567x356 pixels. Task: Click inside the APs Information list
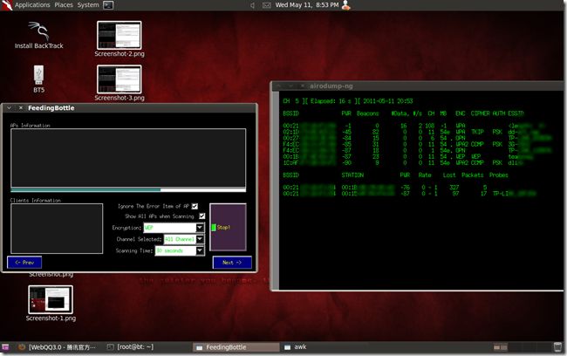128,158
